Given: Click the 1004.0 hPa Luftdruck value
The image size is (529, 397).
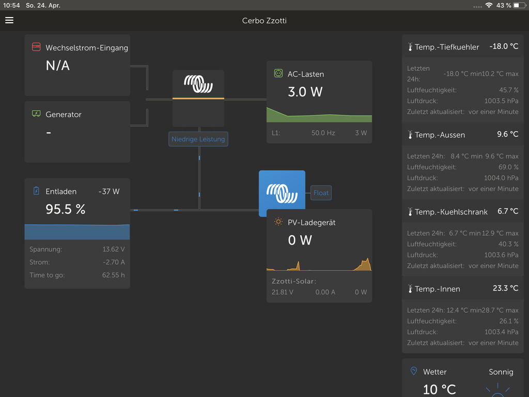Looking at the screenshot, I should pos(501,178).
